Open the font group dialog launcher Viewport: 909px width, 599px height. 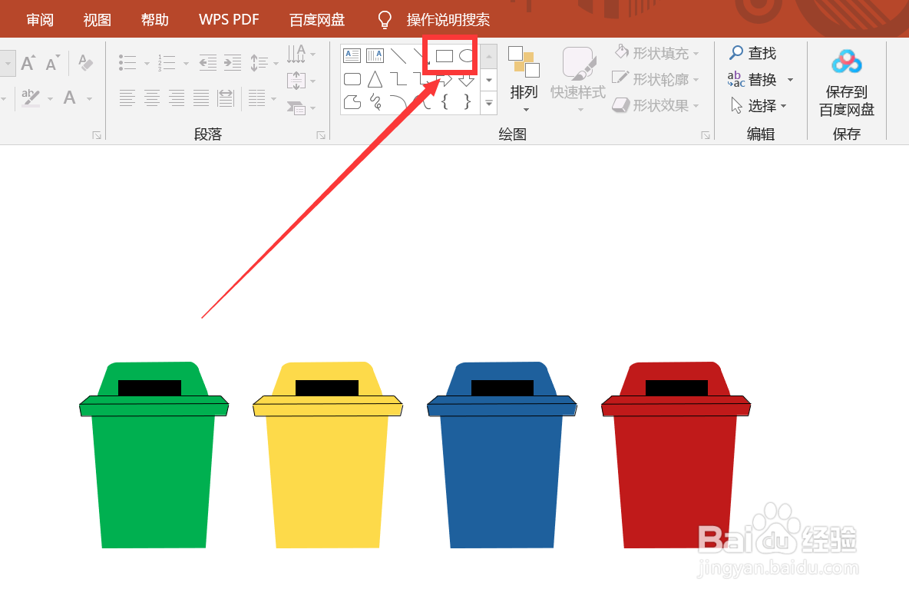(97, 135)
